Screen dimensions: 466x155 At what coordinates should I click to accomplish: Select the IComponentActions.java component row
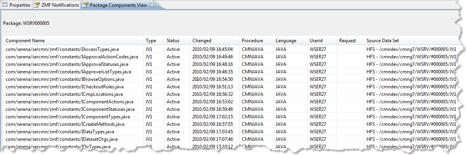[x=230, y=101]
